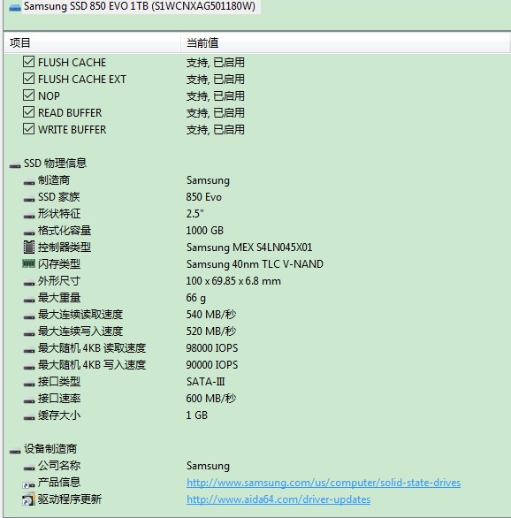Select the 98000 IOPS value
This screenshot has height=518, width=511.
point(212,348)
